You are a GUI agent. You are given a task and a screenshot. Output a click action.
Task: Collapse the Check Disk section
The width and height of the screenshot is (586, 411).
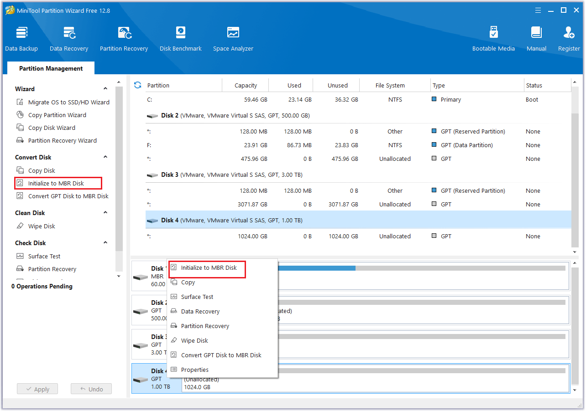tap(105, 243)
